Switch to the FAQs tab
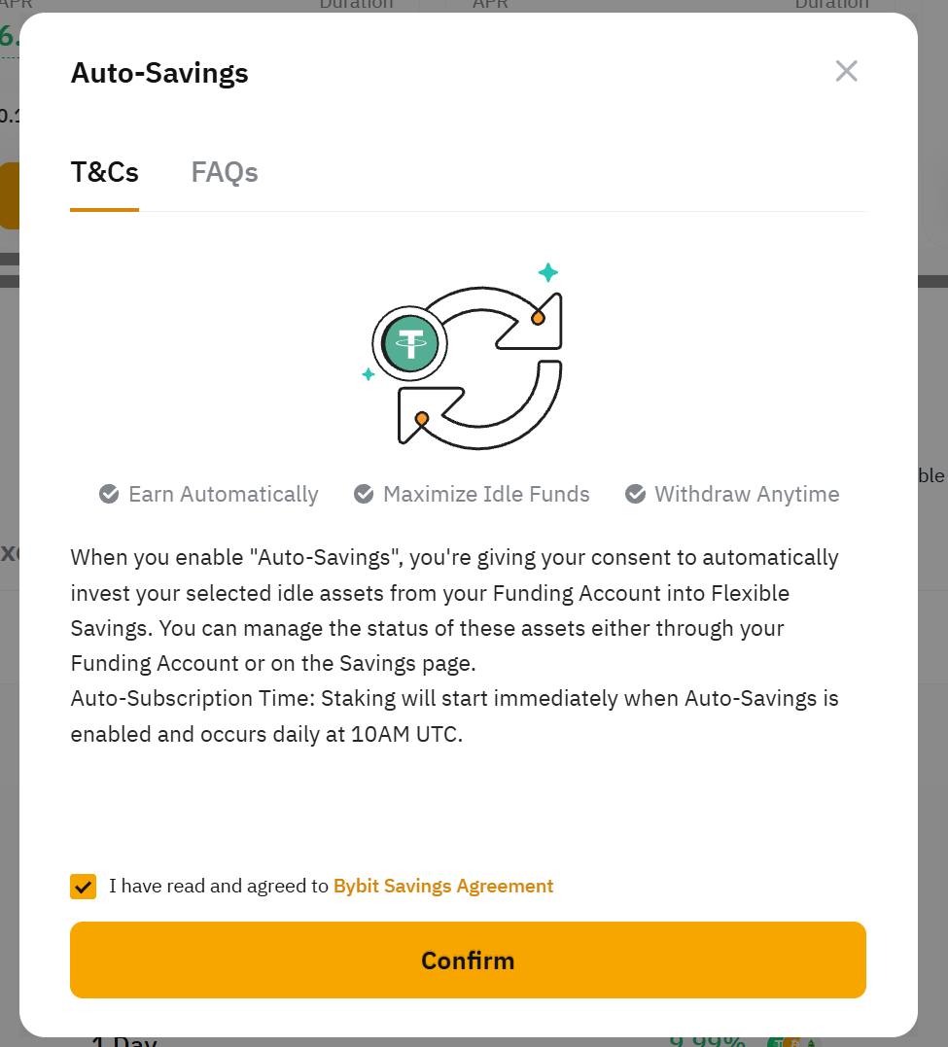Image resolution: width=948 pixels, height=1047 pixels. pyautogui.click(x=225, y=173)
